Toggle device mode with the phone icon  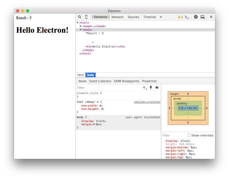tap(86, 17)
